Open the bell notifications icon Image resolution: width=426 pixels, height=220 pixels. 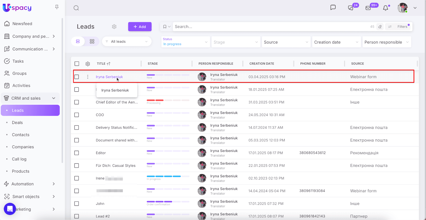pyautogui.click(x=385, y=8)
